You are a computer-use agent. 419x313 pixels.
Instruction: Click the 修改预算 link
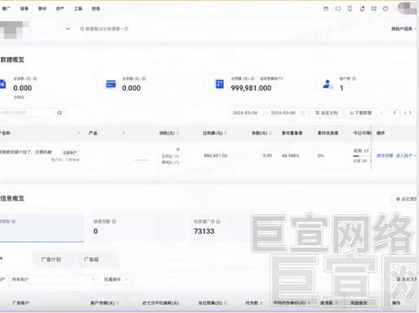pos(385,156)
